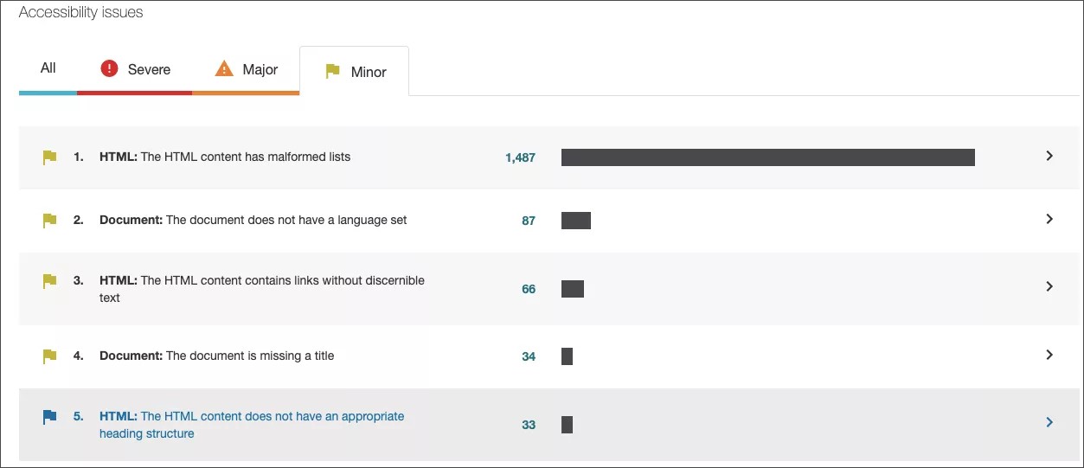Screen dimensions: 1084x468
Task: Click blue flag icon beside heading structure issue
Action: pyautogui.click(x=50, y=417)
